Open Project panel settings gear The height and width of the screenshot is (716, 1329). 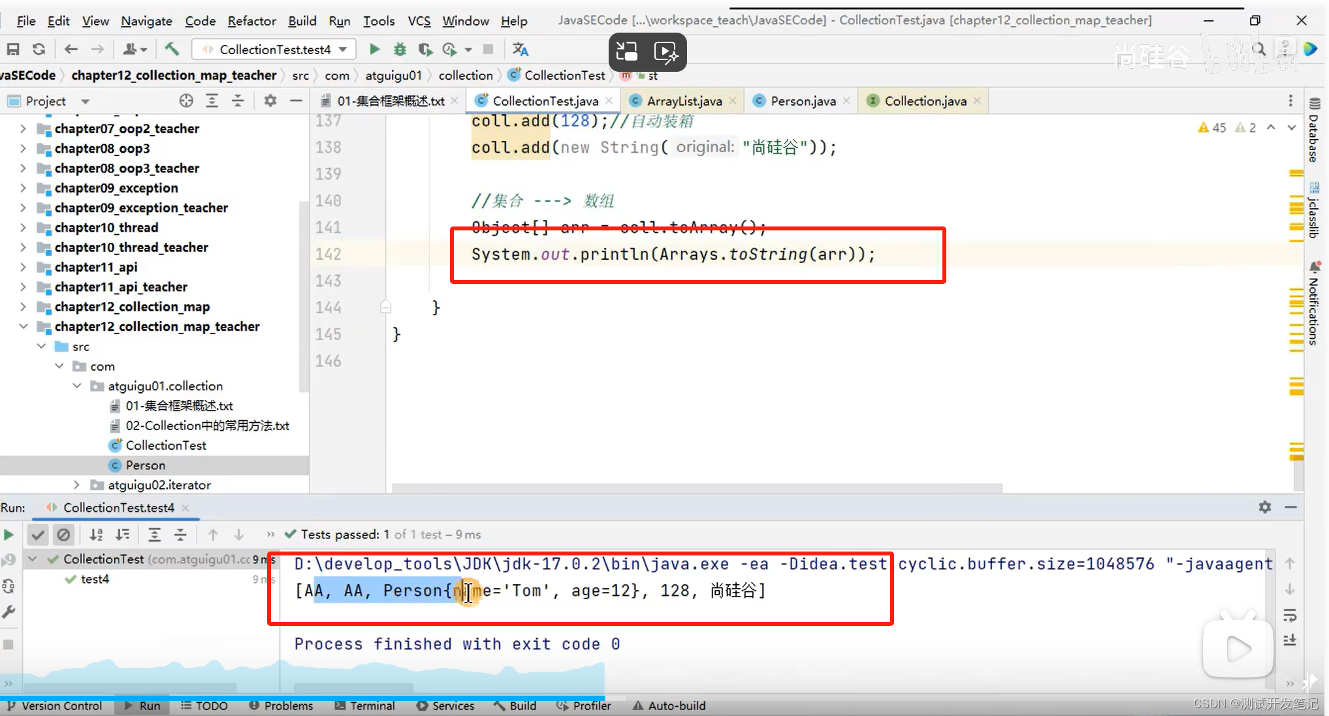click(270, 101)
